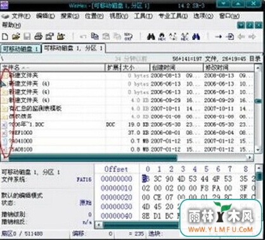Click the Back navigation arrow icon

coord(241,37)
